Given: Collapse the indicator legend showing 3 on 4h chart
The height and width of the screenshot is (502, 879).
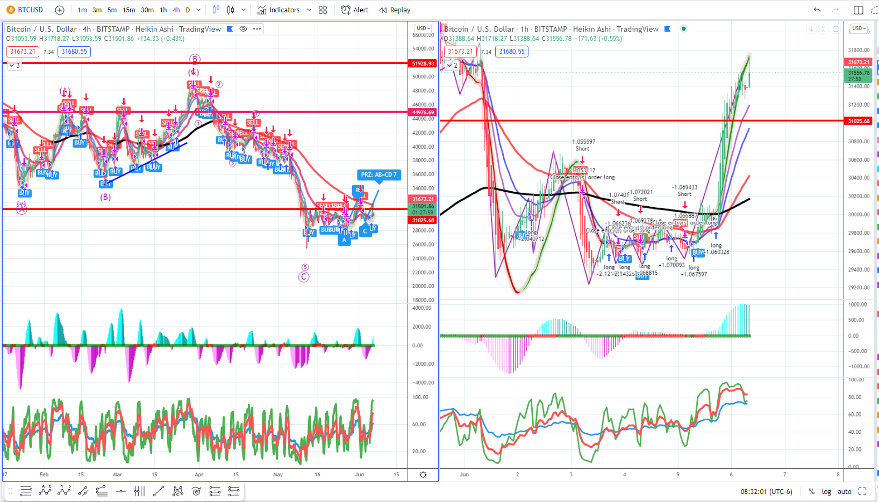Looking at the screenshot, I should (x=14, y=66).
